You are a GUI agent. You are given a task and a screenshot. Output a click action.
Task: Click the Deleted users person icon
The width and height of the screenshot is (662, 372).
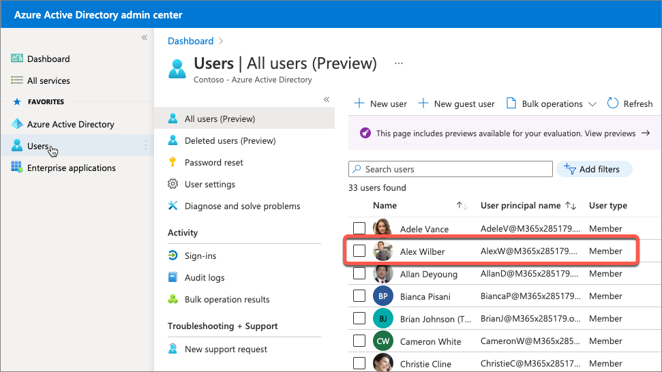click(x=172, y=140)
